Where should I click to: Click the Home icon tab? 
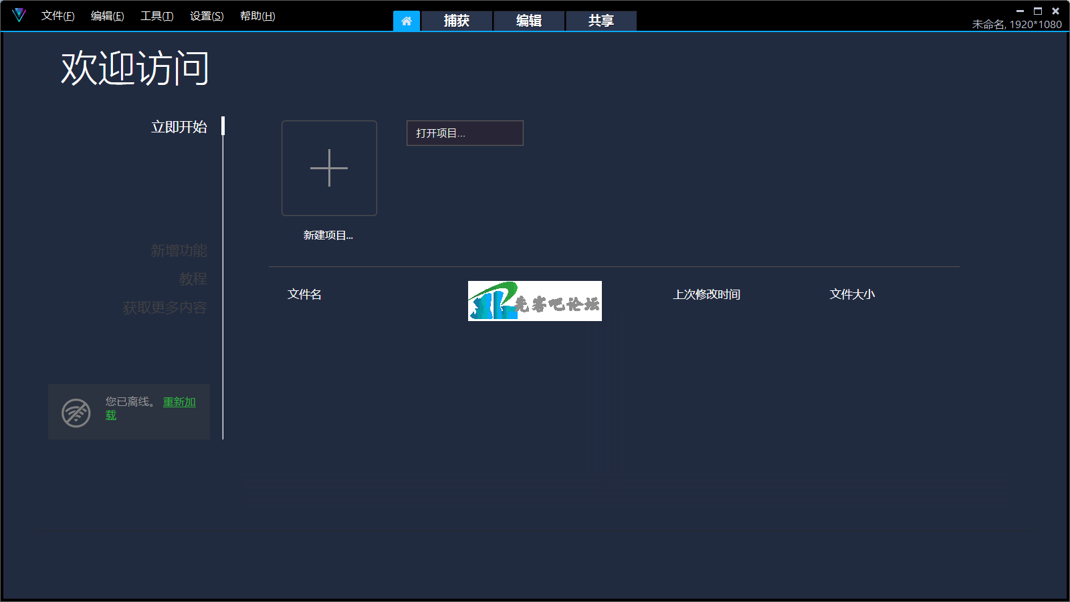[407, 21]
